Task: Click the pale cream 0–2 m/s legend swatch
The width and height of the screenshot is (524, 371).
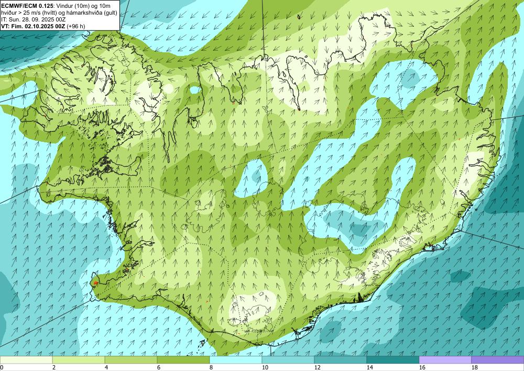Action: click(26, 360)
